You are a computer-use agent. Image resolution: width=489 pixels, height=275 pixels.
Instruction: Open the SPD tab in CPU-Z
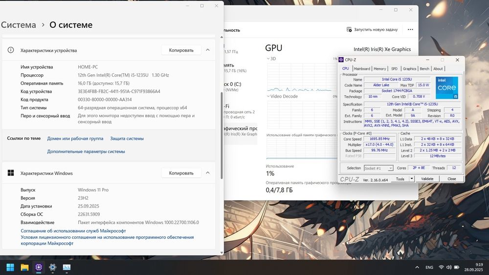[394, 69]
